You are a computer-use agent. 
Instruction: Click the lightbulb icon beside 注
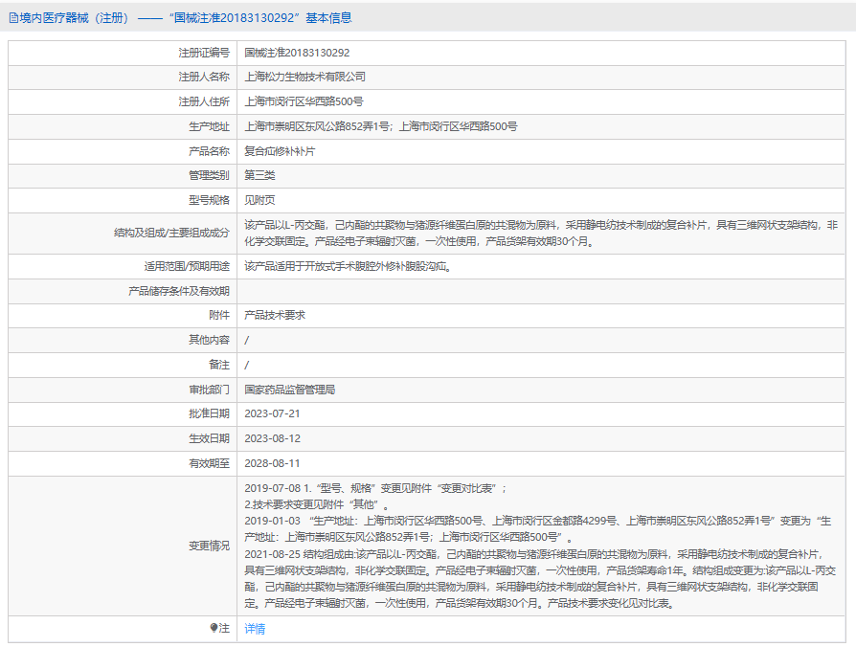(x=214, y=629)
